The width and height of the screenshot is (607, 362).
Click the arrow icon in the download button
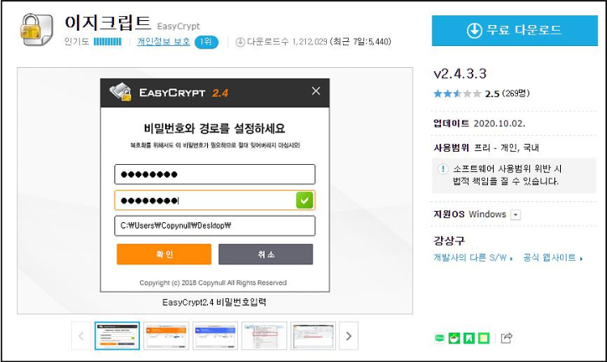[474, 31]
